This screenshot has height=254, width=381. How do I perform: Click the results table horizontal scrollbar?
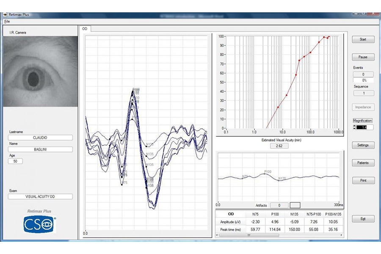click(x=249, y=235)
